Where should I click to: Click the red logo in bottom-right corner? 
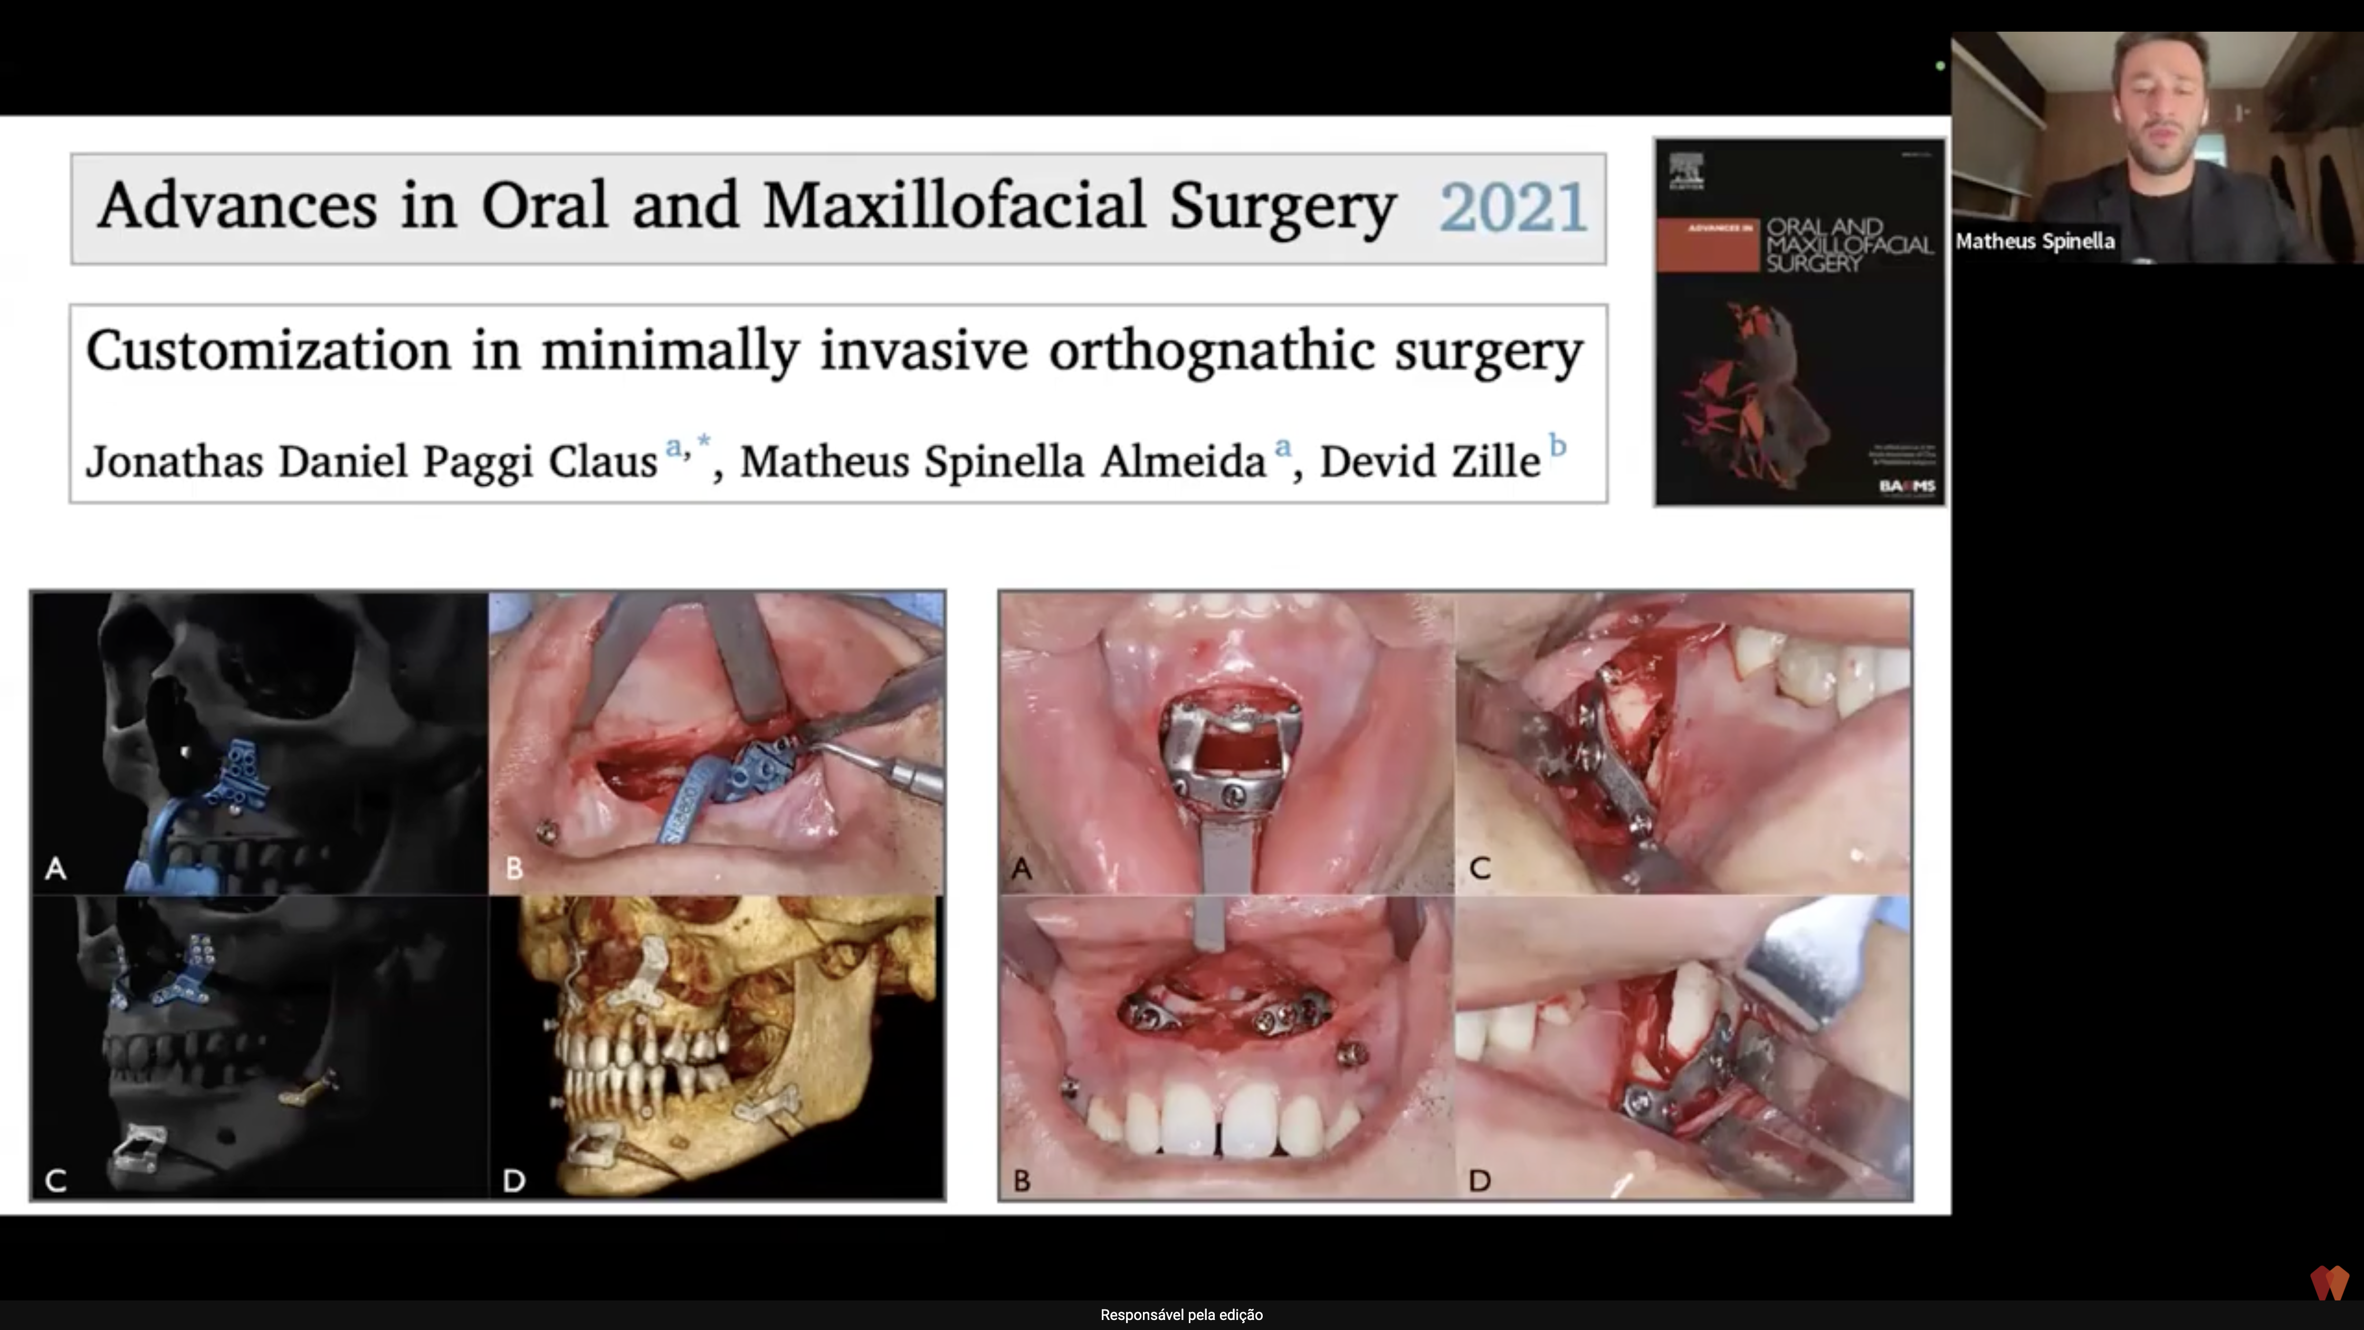[2329, 1282]
